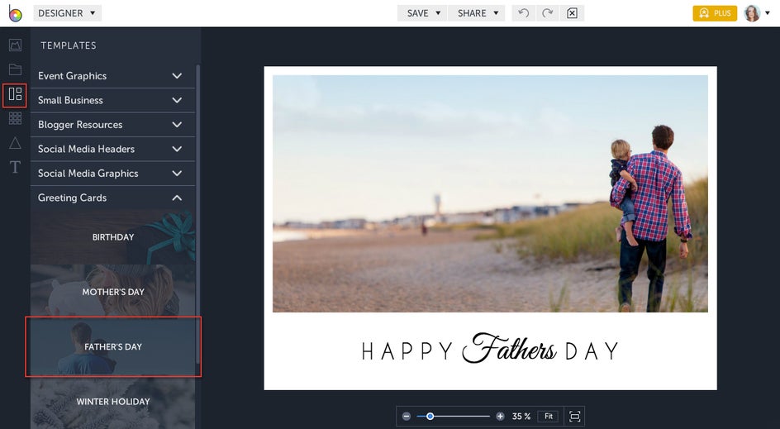Click the zoom in plus icon

(x=500, y=416)
